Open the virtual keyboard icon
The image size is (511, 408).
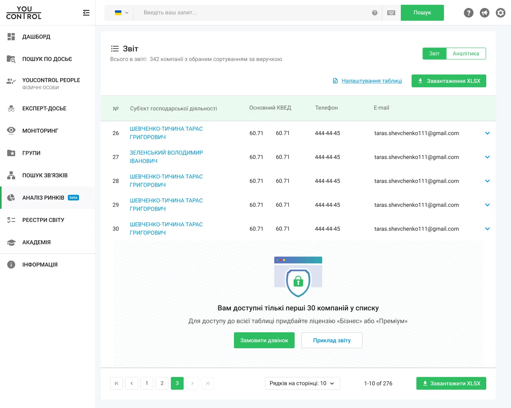(391, 13)
